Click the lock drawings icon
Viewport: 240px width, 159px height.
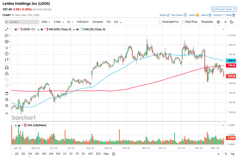7,74
